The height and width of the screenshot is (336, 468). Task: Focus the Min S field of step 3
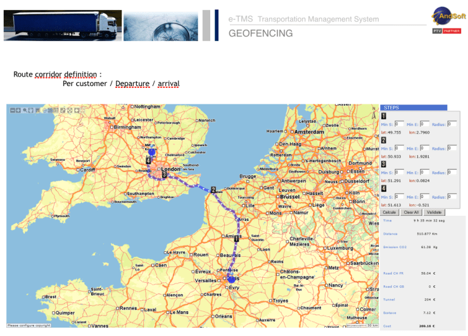point(398,172)
